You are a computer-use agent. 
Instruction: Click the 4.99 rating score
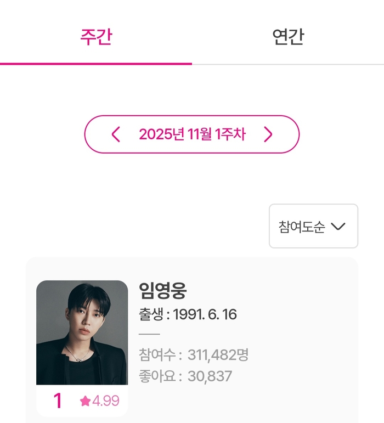106,401
